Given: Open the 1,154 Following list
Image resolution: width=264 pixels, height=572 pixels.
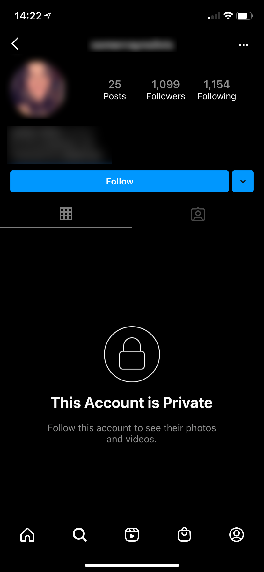Looking at the screenshot, I should tap(216, 90).
